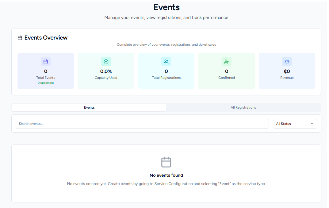Expand the status filter chevron arrow

(x=312, y=124)
